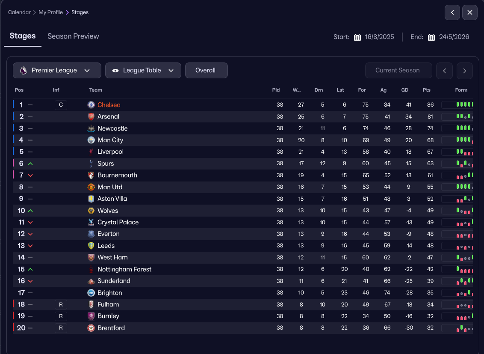Image resolution: width=484 pixels, height=354 pixels.
Task: Open the Liverpool team name link
Action: point(110,152)
